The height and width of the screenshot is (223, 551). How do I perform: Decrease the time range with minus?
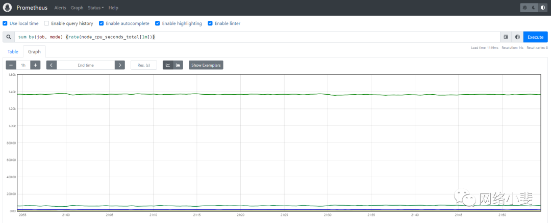(x=11, y=65)
